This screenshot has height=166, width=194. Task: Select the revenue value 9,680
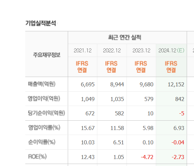(146, 84)
